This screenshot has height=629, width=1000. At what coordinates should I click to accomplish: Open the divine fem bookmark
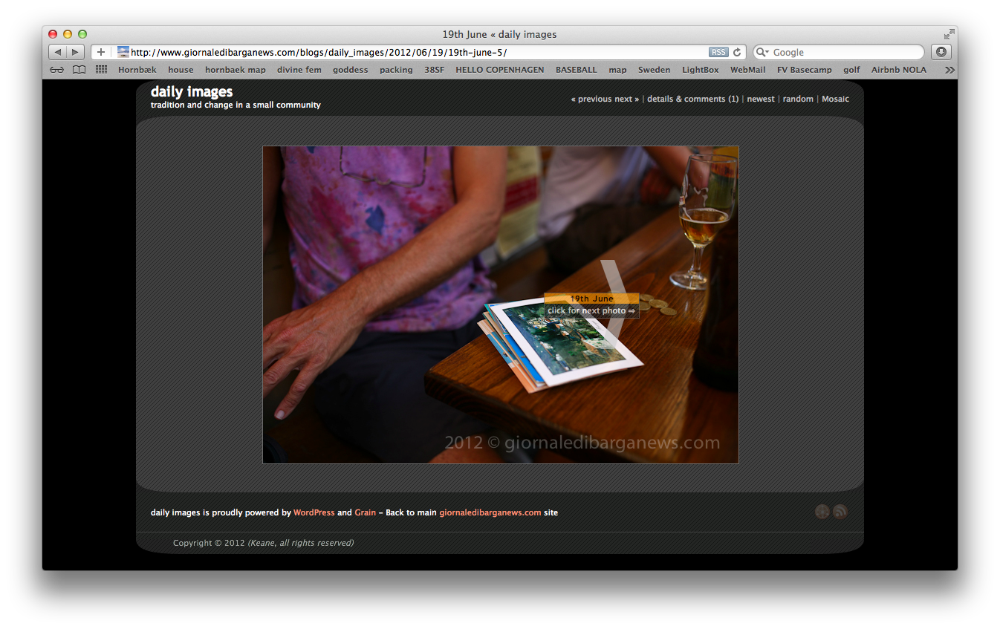[x=299, y=70]
